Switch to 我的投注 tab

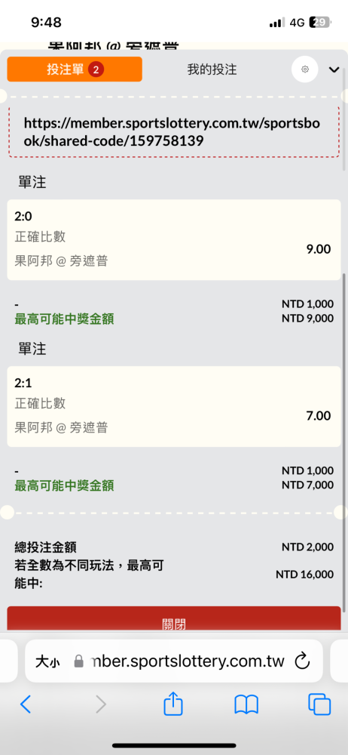point(212,69)
